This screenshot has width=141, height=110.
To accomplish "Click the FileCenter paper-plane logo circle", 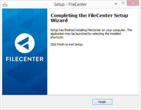I will [25, 43].
